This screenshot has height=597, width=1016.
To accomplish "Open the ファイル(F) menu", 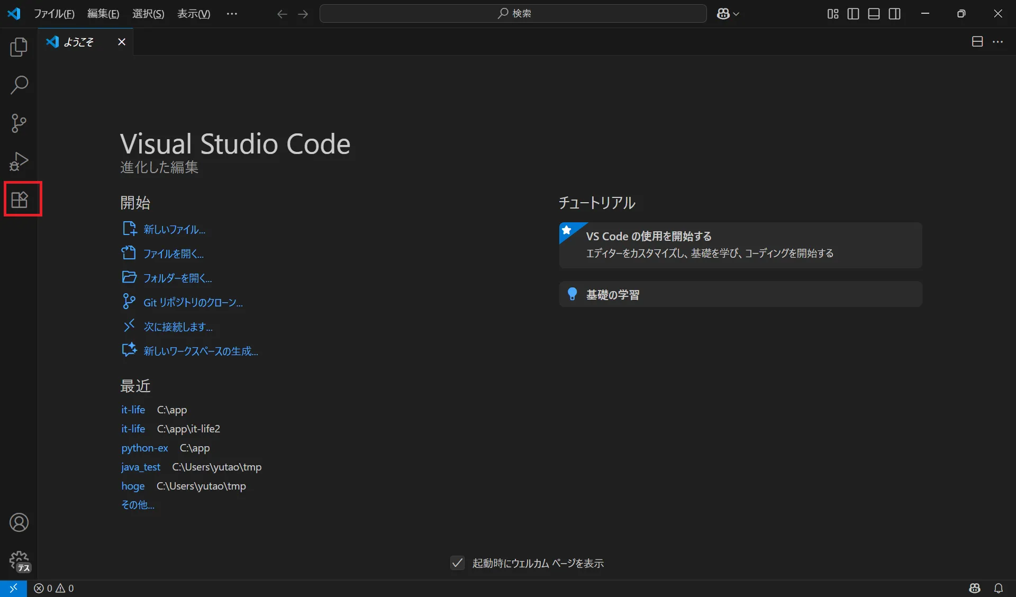I will (54, 14).
